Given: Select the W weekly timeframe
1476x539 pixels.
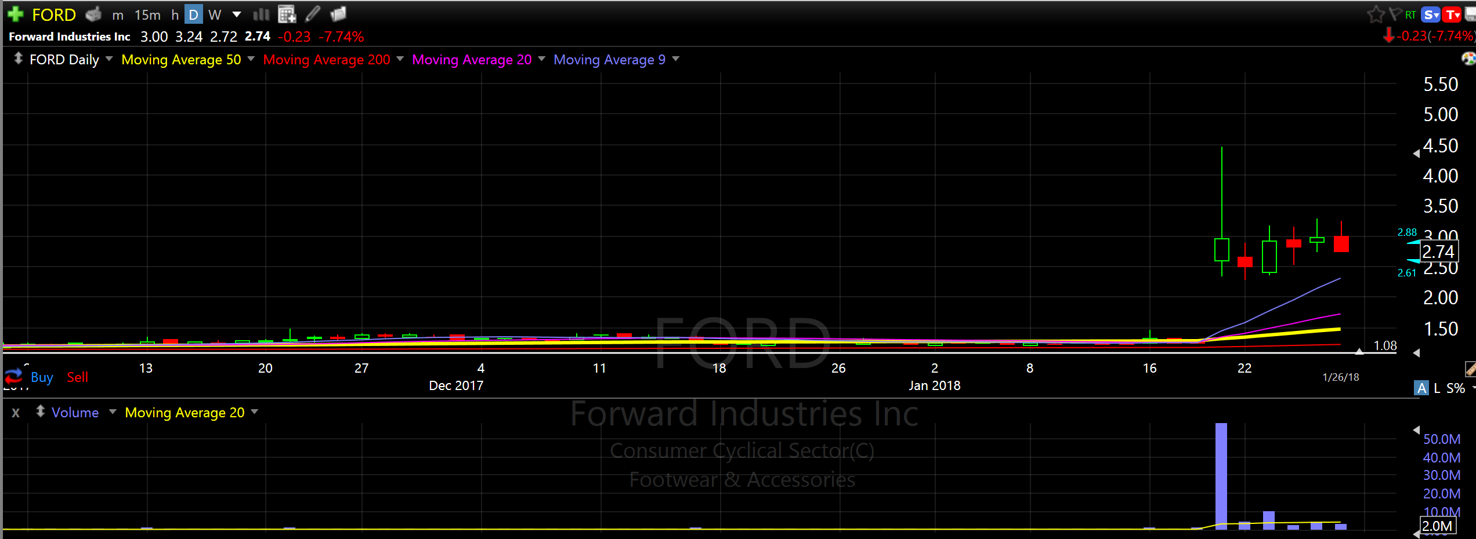Looking at the screenshot, I should [x=215, y=15].
